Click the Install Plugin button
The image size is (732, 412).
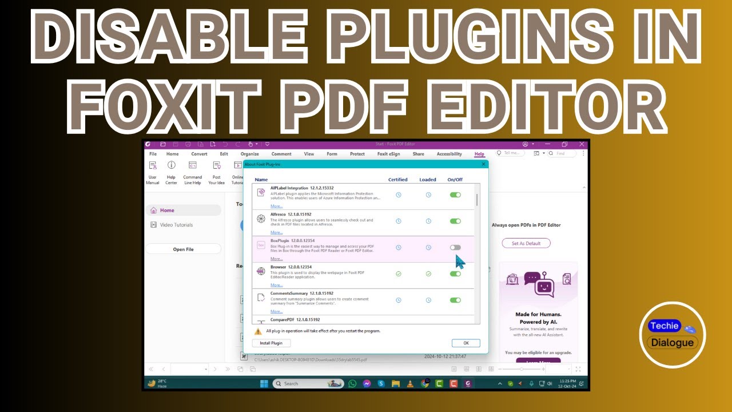pyautogui.click(x=272, y=343)
